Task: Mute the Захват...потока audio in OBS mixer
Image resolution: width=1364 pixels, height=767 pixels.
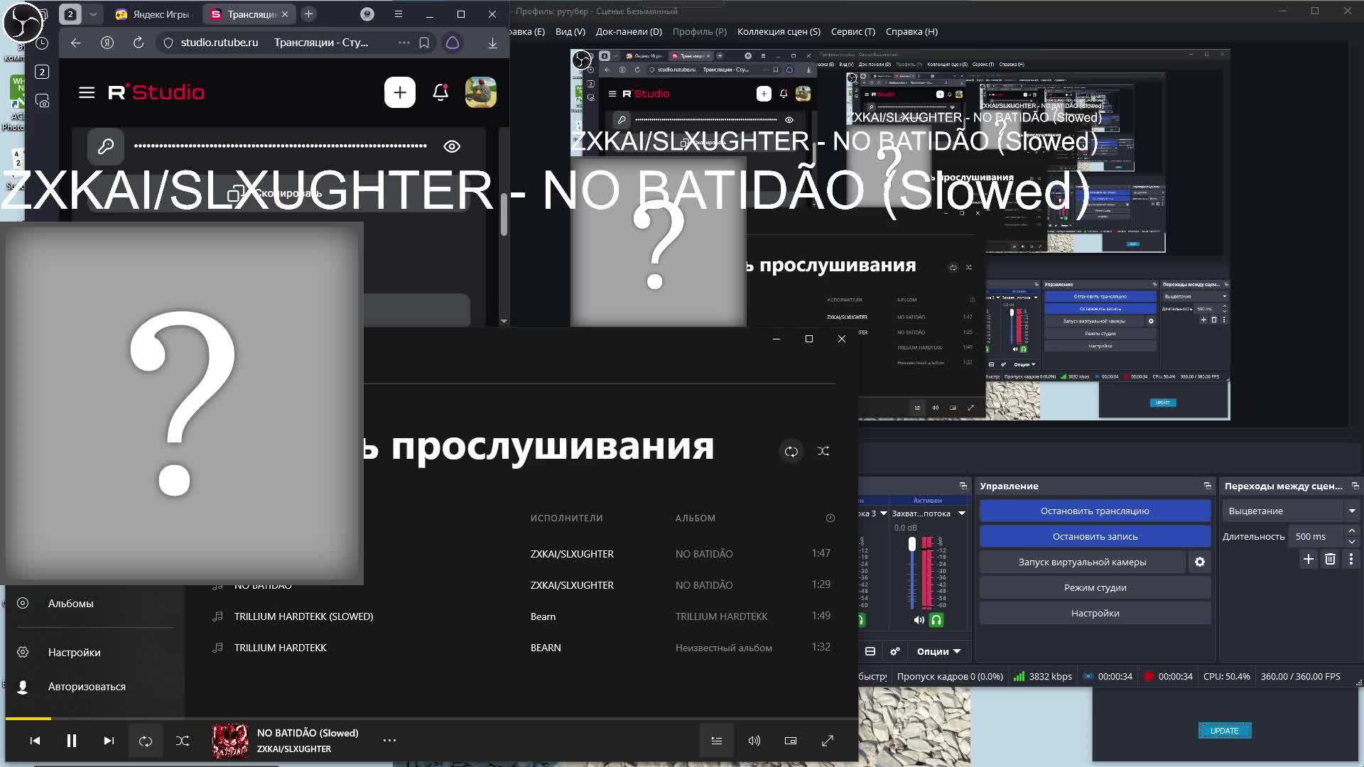Action: [x=919, y=620]
